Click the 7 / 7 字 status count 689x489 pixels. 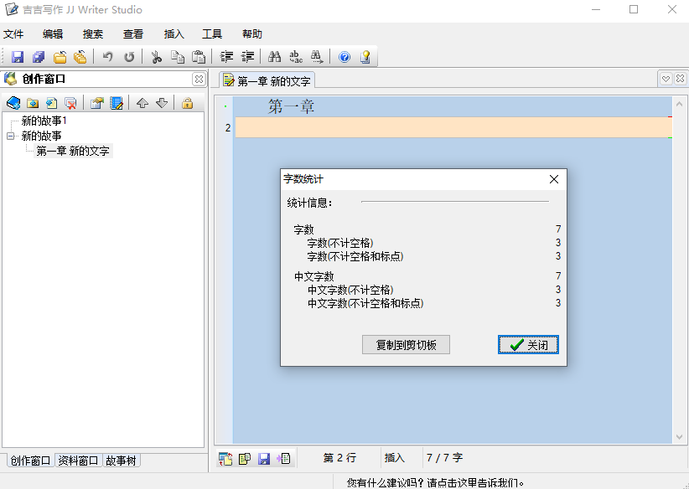445,458
